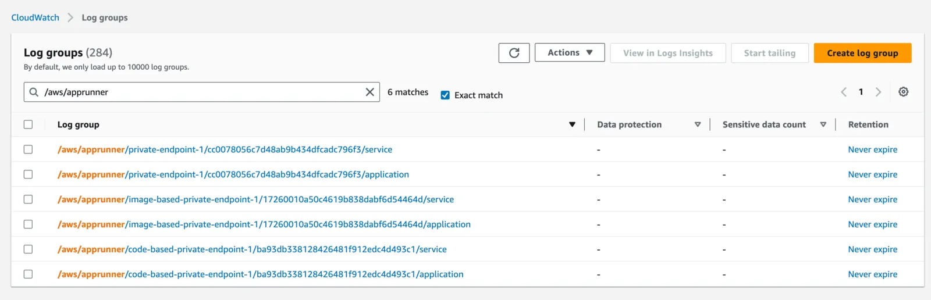The width and height of the screenshot is (931, 300).
Task: Select all log groups checkbox
Action: [x=28, y=124]
